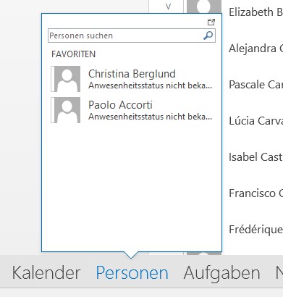283x297 pixels.
Task: Switch to Personen in navigation bar
Action: (x=132, y=273)
